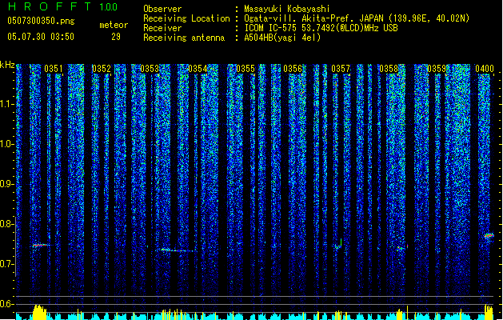The width and height of the screenshot is (503, 320).
Task: Click the "Receiving Location" label
Action: click(186, 18)
